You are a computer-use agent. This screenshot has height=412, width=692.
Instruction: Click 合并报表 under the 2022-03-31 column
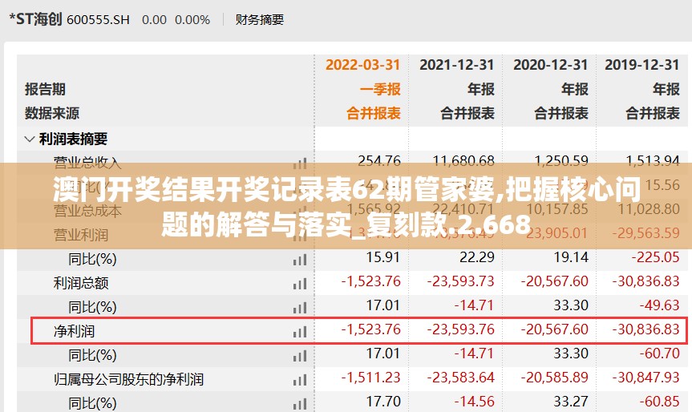pyautogui.click(x=374, y=113)
